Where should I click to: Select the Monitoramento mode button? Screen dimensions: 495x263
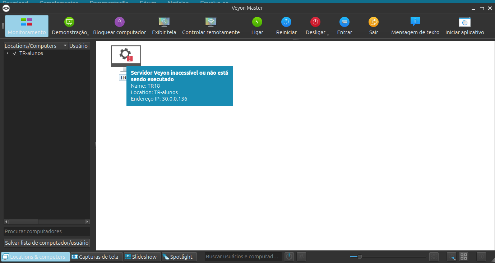27,26
